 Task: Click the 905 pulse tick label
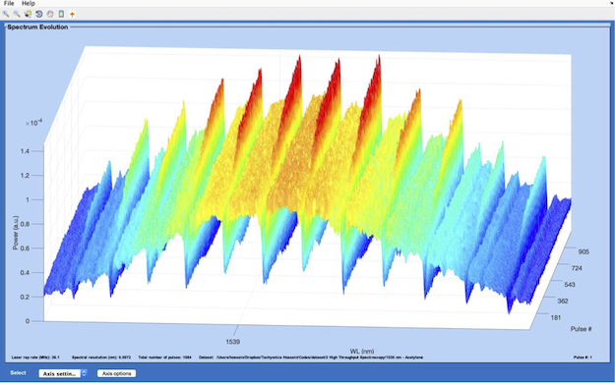click(x=584, y=251)
